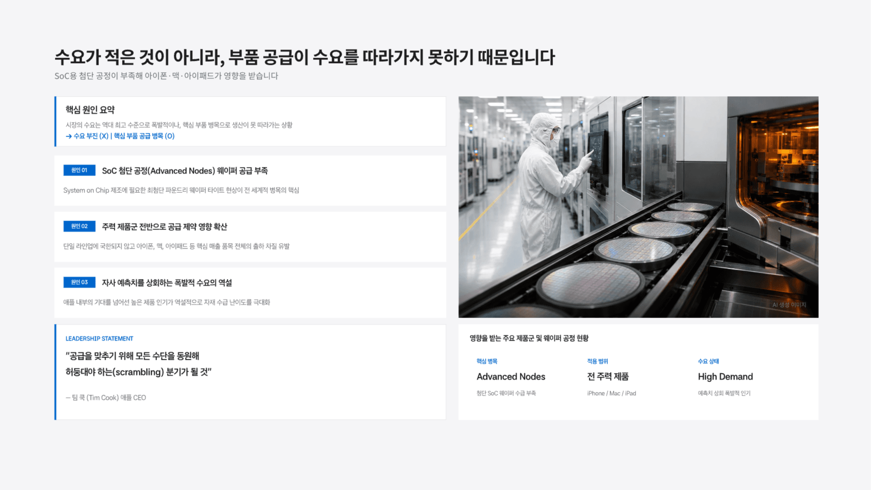Select quote line '허둥대야 하는(scrambling) 분기가 될 것'

click(x=138, y=372)
